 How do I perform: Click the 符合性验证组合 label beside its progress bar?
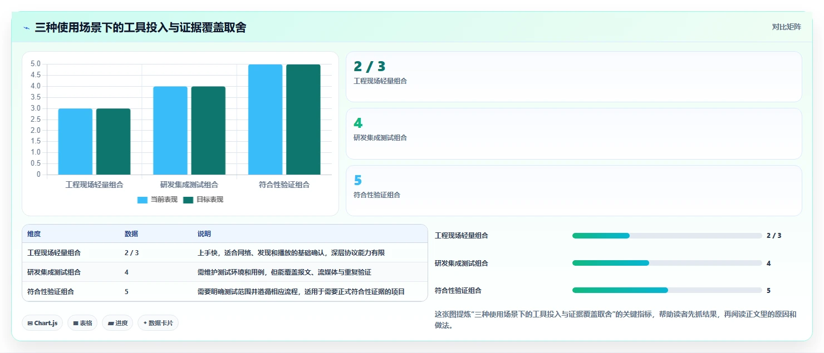click(x=458, y=290)
